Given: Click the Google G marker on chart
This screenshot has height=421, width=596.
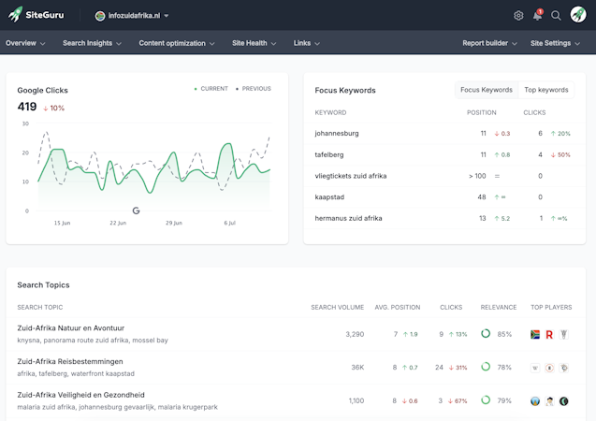Looking at the screenshot, I should coord(136,210).
